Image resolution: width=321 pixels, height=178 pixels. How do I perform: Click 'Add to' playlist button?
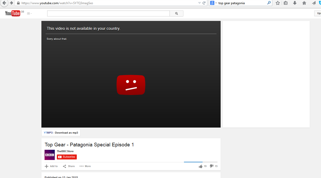pyautogui.click(x=51, y=166)
